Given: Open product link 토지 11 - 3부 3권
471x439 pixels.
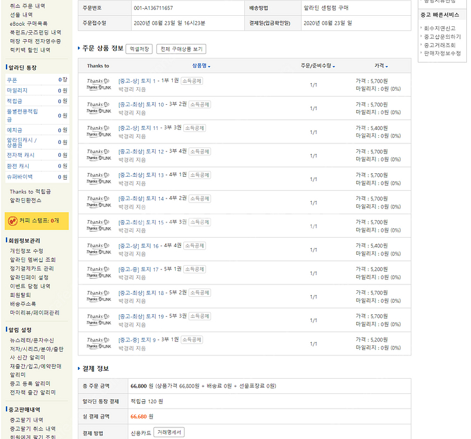Looking at the screenshot, I should tap(150, 128).
